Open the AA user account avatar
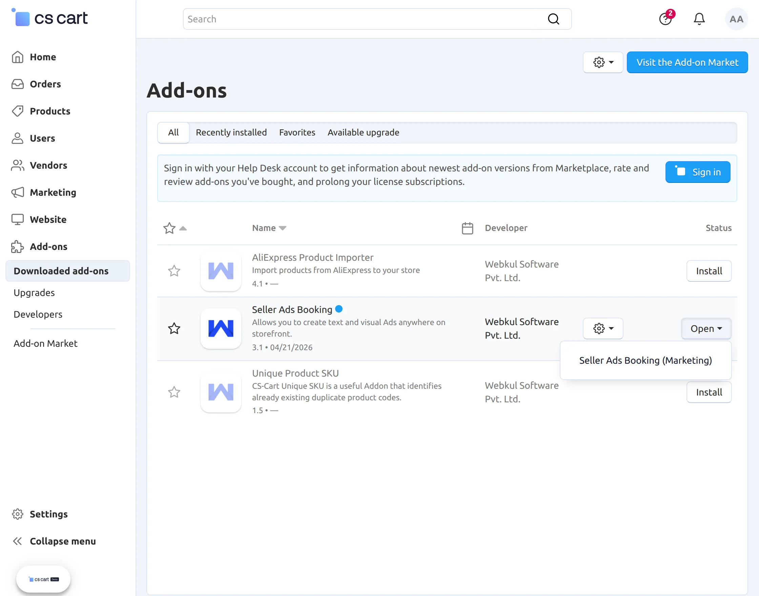 736,19
